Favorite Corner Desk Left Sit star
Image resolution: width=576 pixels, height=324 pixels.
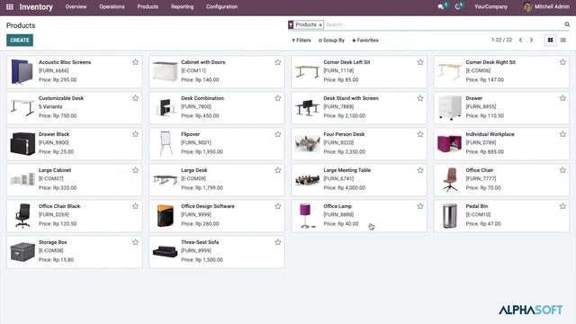(x=420, y=62)
